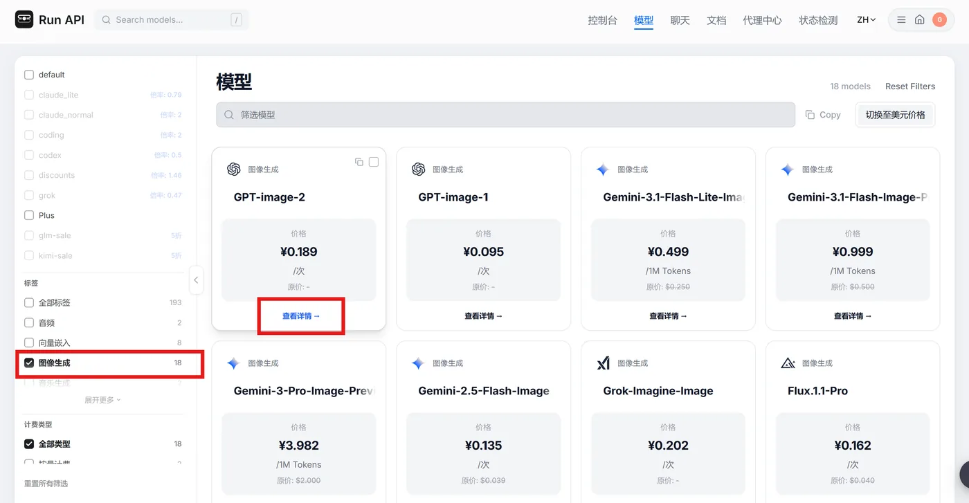The height and width of the screenshot is (503, 969).
Task: Tick the Plus group checkbox
Action: [29, 215]
